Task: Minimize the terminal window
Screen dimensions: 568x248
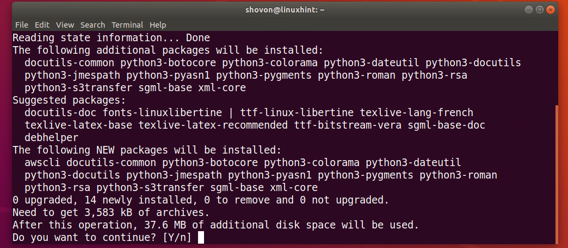Action: coord(529,10)
